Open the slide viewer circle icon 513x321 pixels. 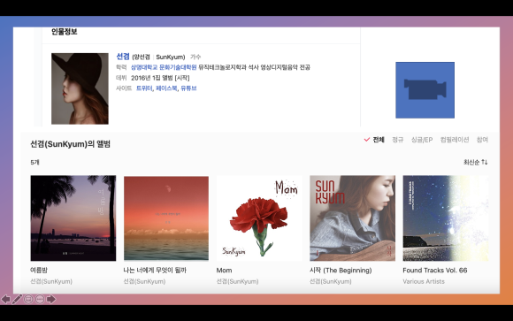pyautogui.click(x=28, y=299)
